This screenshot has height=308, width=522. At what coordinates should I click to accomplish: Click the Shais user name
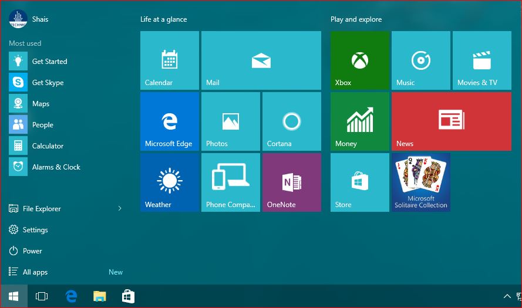41,19
